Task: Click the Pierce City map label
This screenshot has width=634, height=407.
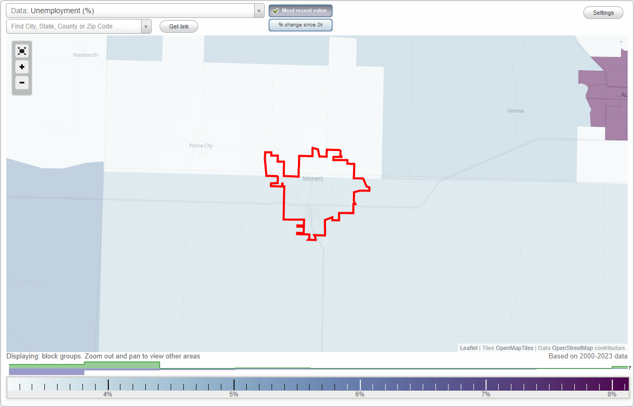Action: [x=201, y=146]
